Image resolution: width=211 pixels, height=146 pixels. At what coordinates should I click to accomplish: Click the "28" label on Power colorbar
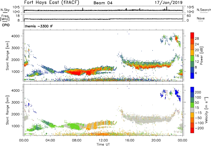[x=197, y=38]
